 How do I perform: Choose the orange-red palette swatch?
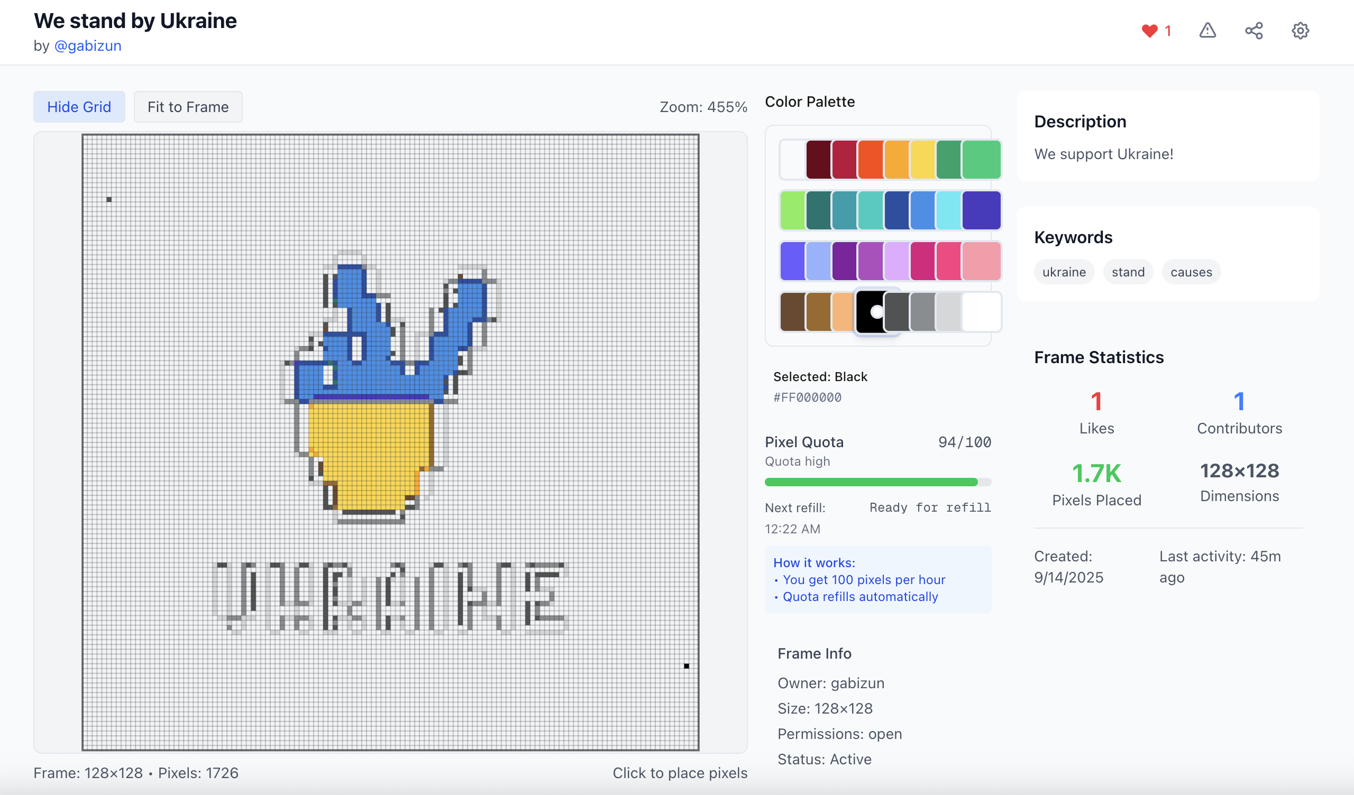click(x=871, y=160)
